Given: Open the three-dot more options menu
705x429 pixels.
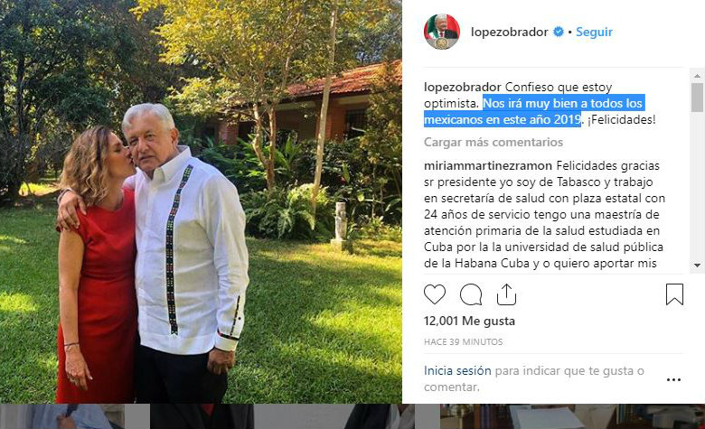Looking at the screenshot, I should point(673,380).
